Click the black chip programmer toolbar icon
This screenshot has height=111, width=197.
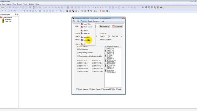73,11
